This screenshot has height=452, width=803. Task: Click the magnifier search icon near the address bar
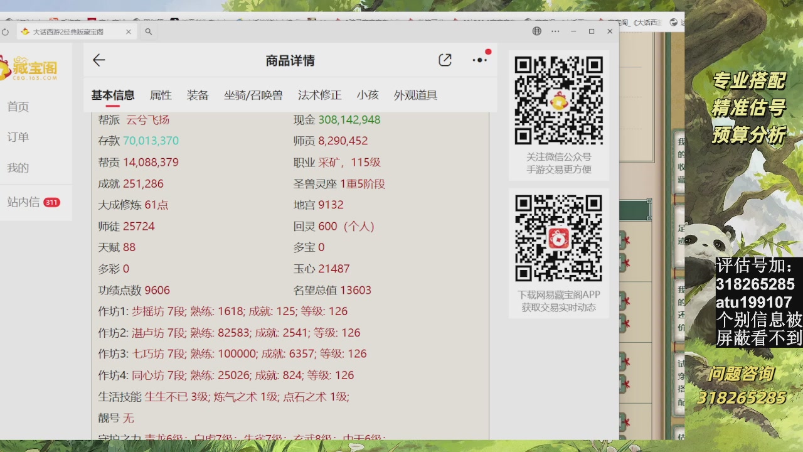tap(149, 31)
